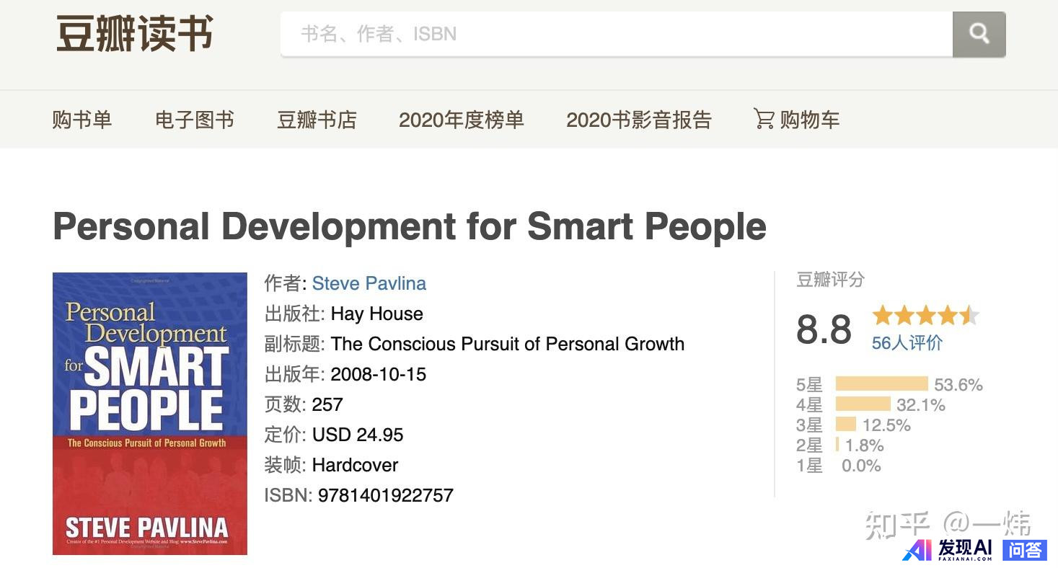The width and height of the screenshot is (1058, 568).
Task: Click the book cover thumbnail
Action: pyautogui.click(x=150, y=413)
